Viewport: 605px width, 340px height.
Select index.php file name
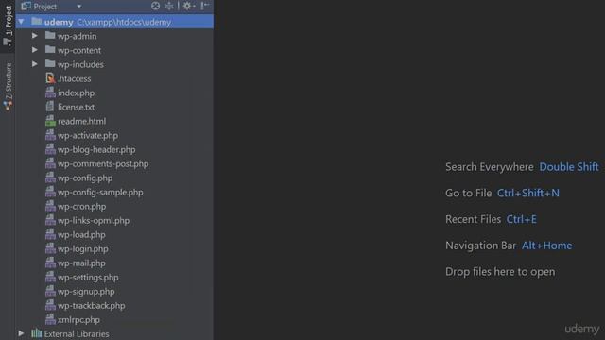(76, 93)
